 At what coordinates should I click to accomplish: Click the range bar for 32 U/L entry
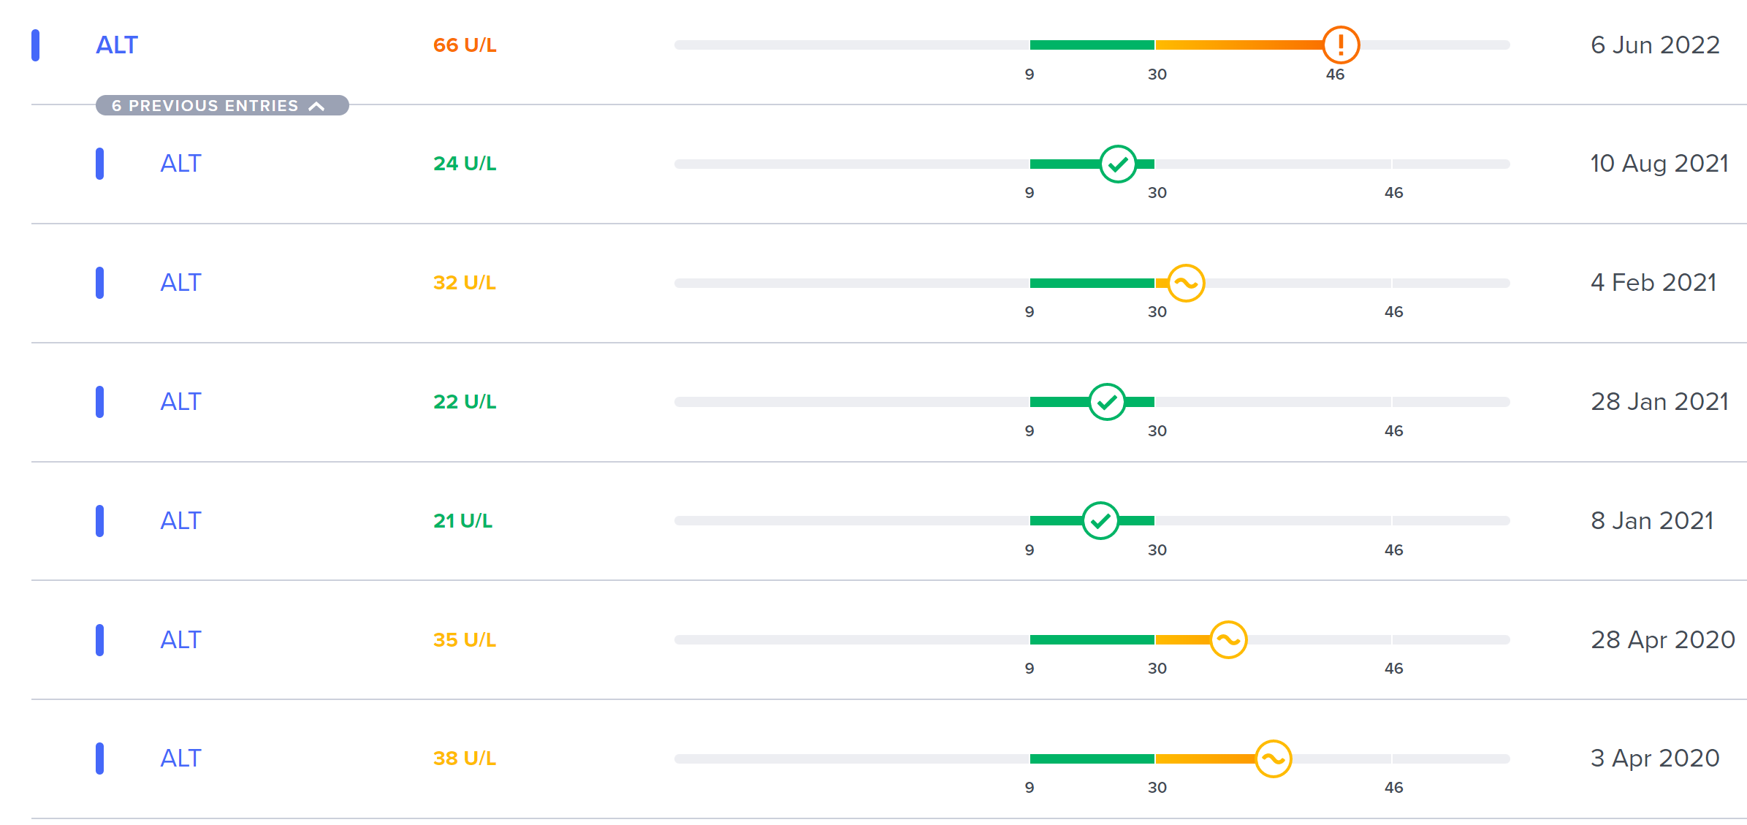[x=1092, y=283]
